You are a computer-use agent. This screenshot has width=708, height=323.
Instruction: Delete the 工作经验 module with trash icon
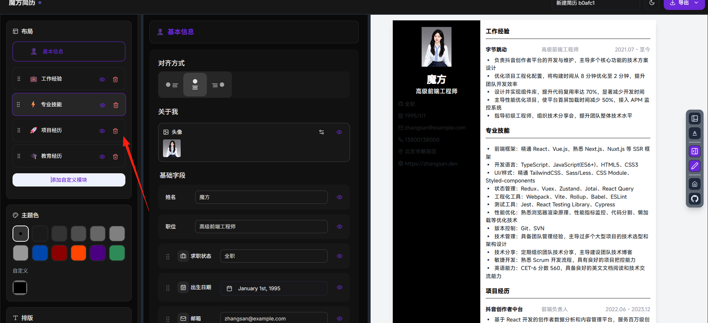[x=115, y=79]
